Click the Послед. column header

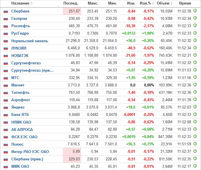(71, 3)
